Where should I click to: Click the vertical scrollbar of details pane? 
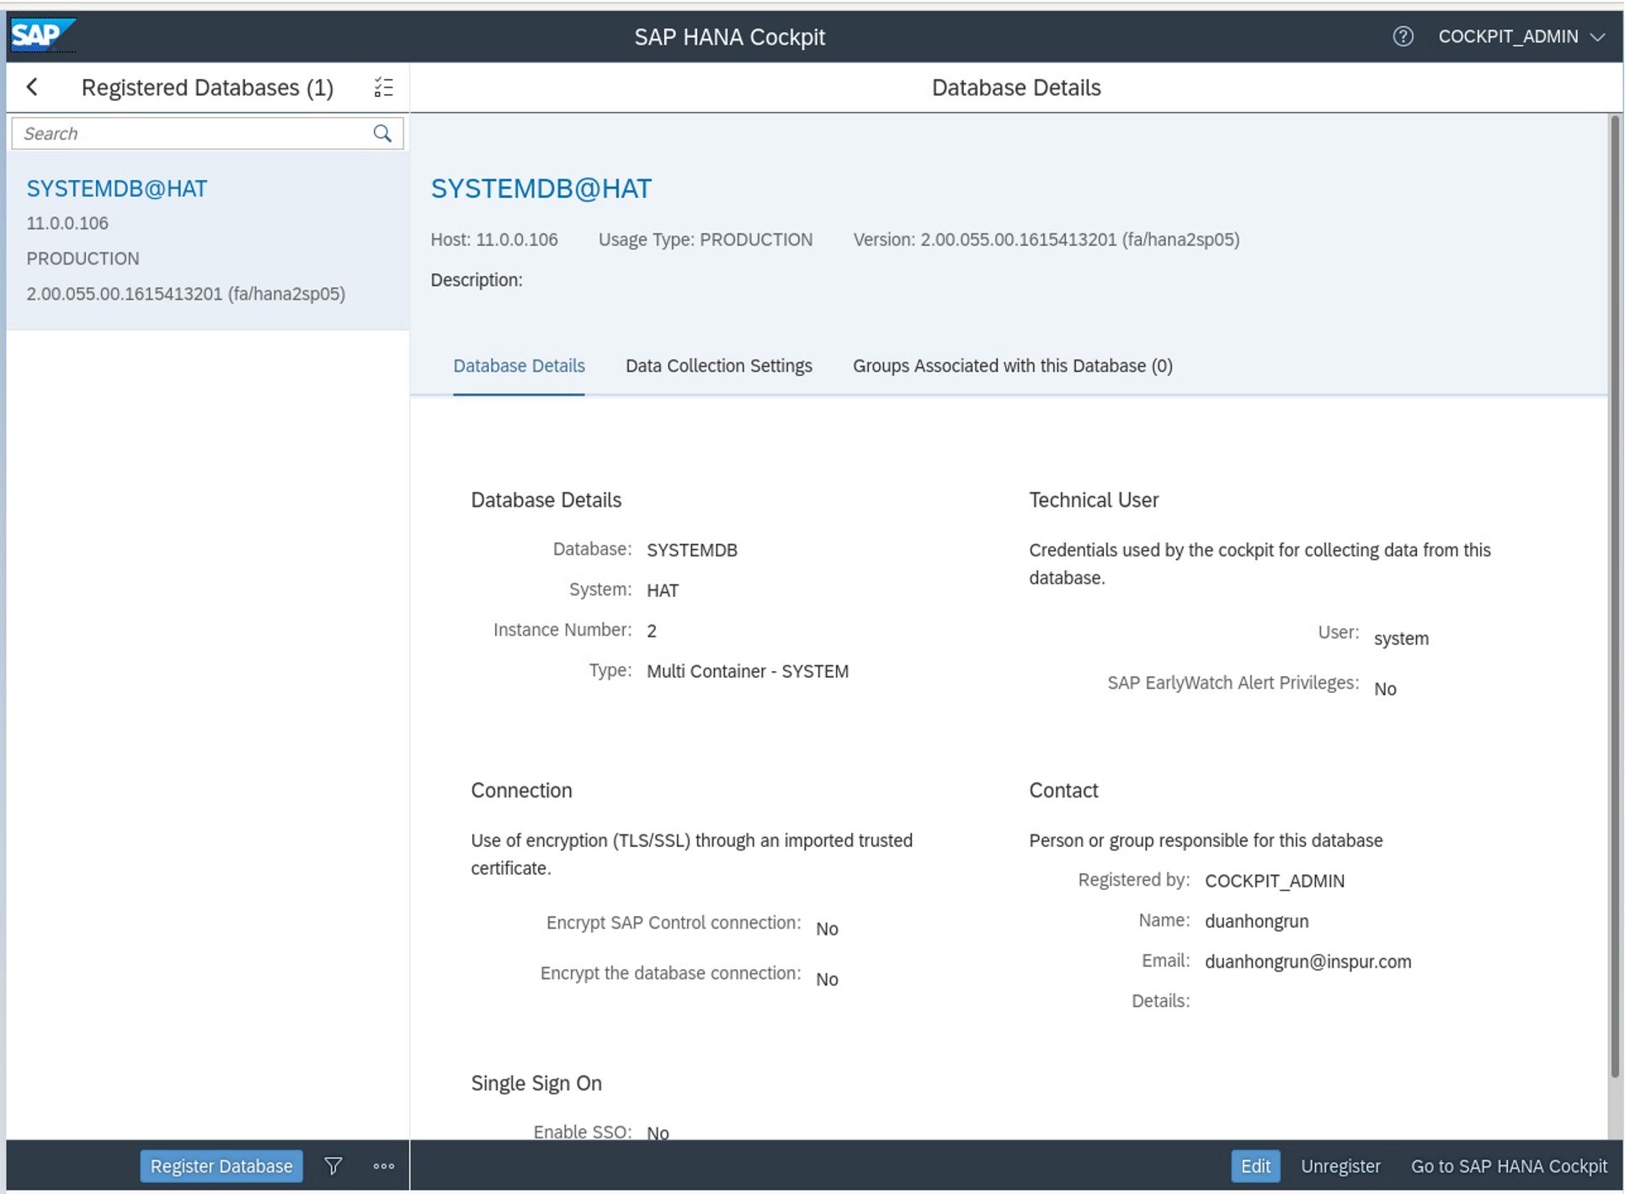1614,589
